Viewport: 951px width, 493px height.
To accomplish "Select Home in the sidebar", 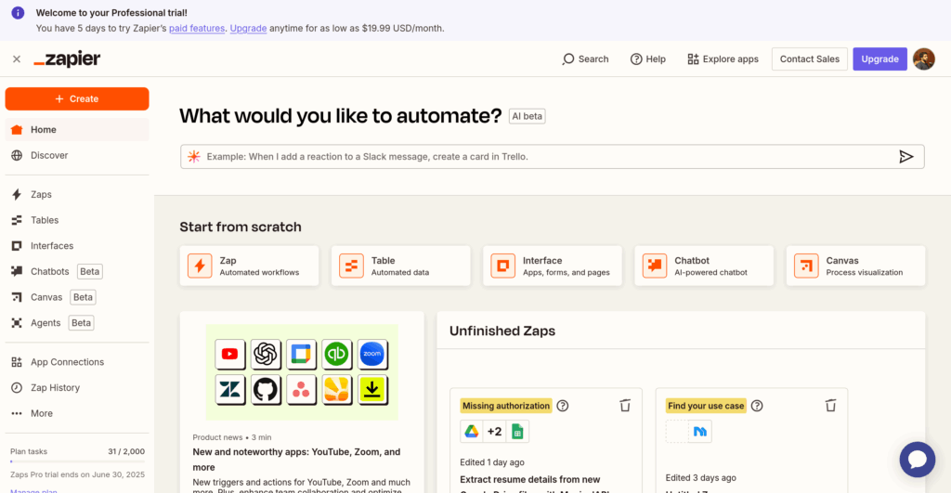I will pos(77,130).
